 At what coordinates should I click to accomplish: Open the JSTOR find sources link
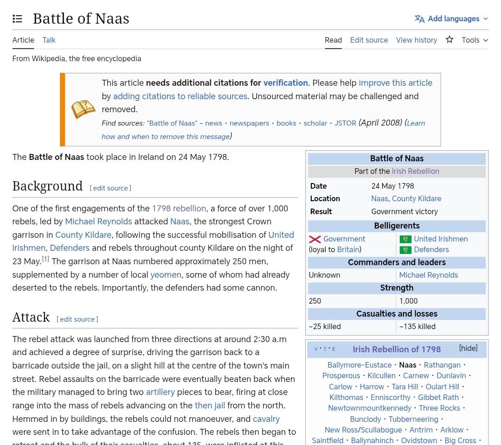345,123
